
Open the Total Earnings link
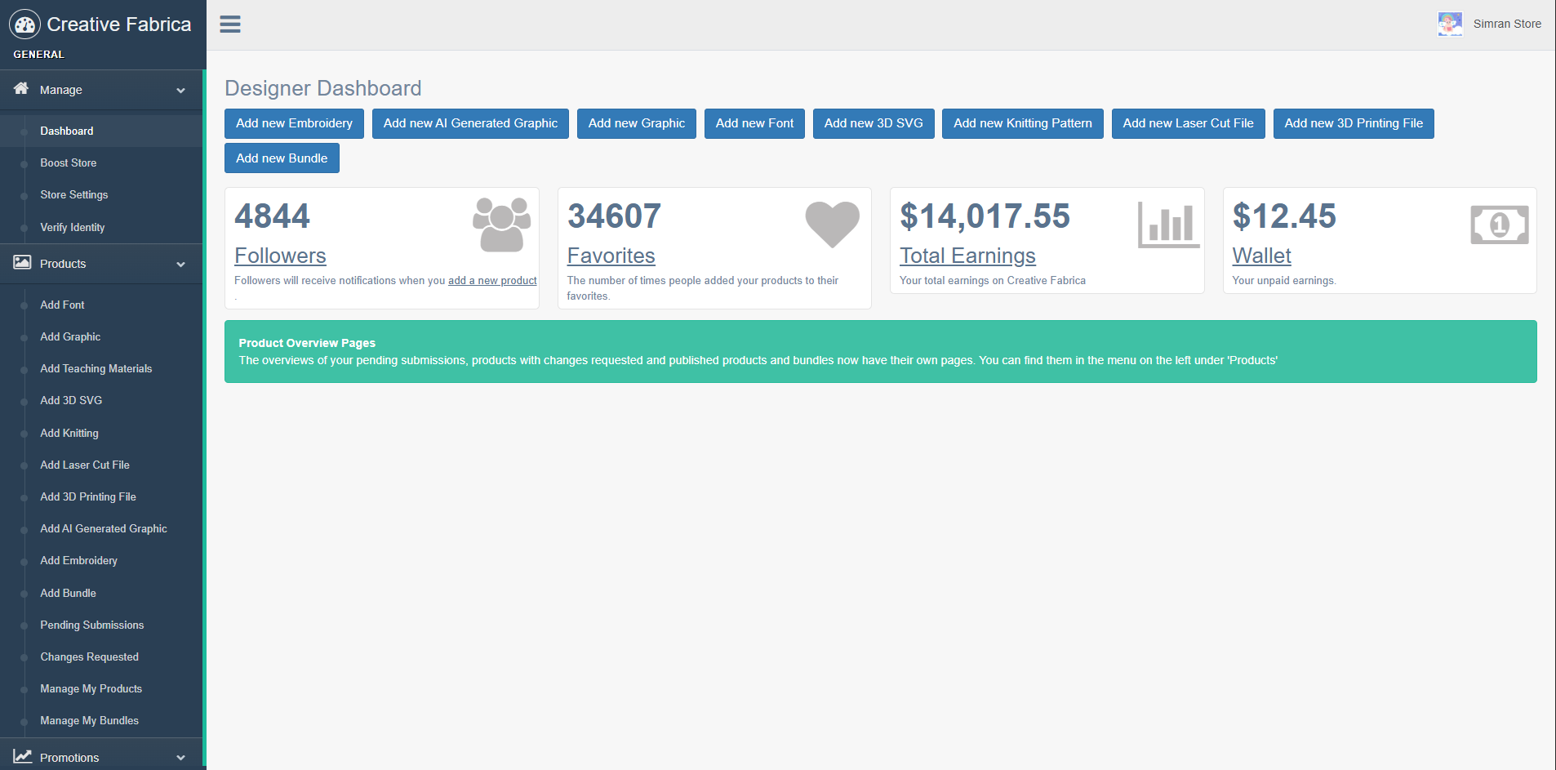967,256
